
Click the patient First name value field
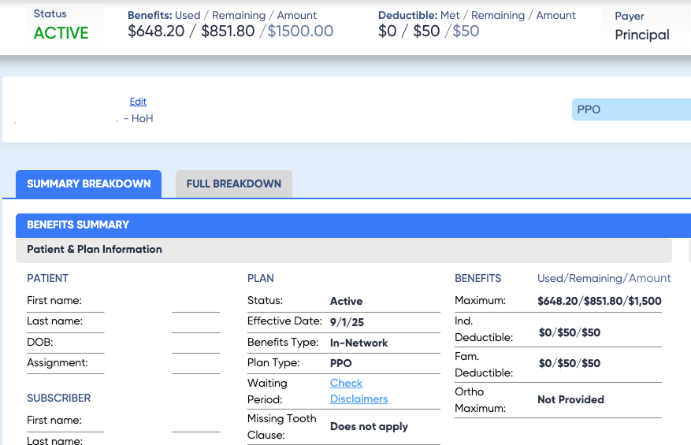(195, 302)
